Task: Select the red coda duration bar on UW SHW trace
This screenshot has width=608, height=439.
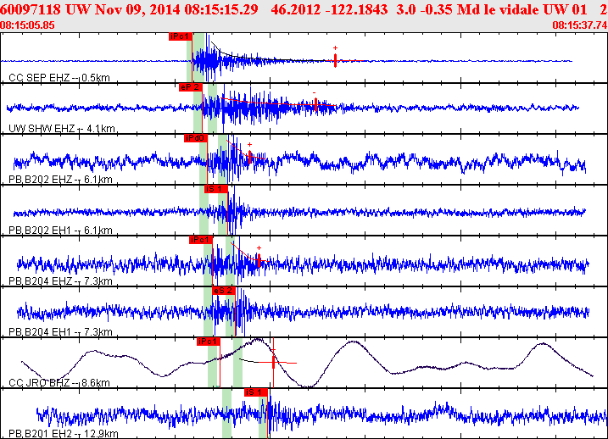Action: pos(316,104)
